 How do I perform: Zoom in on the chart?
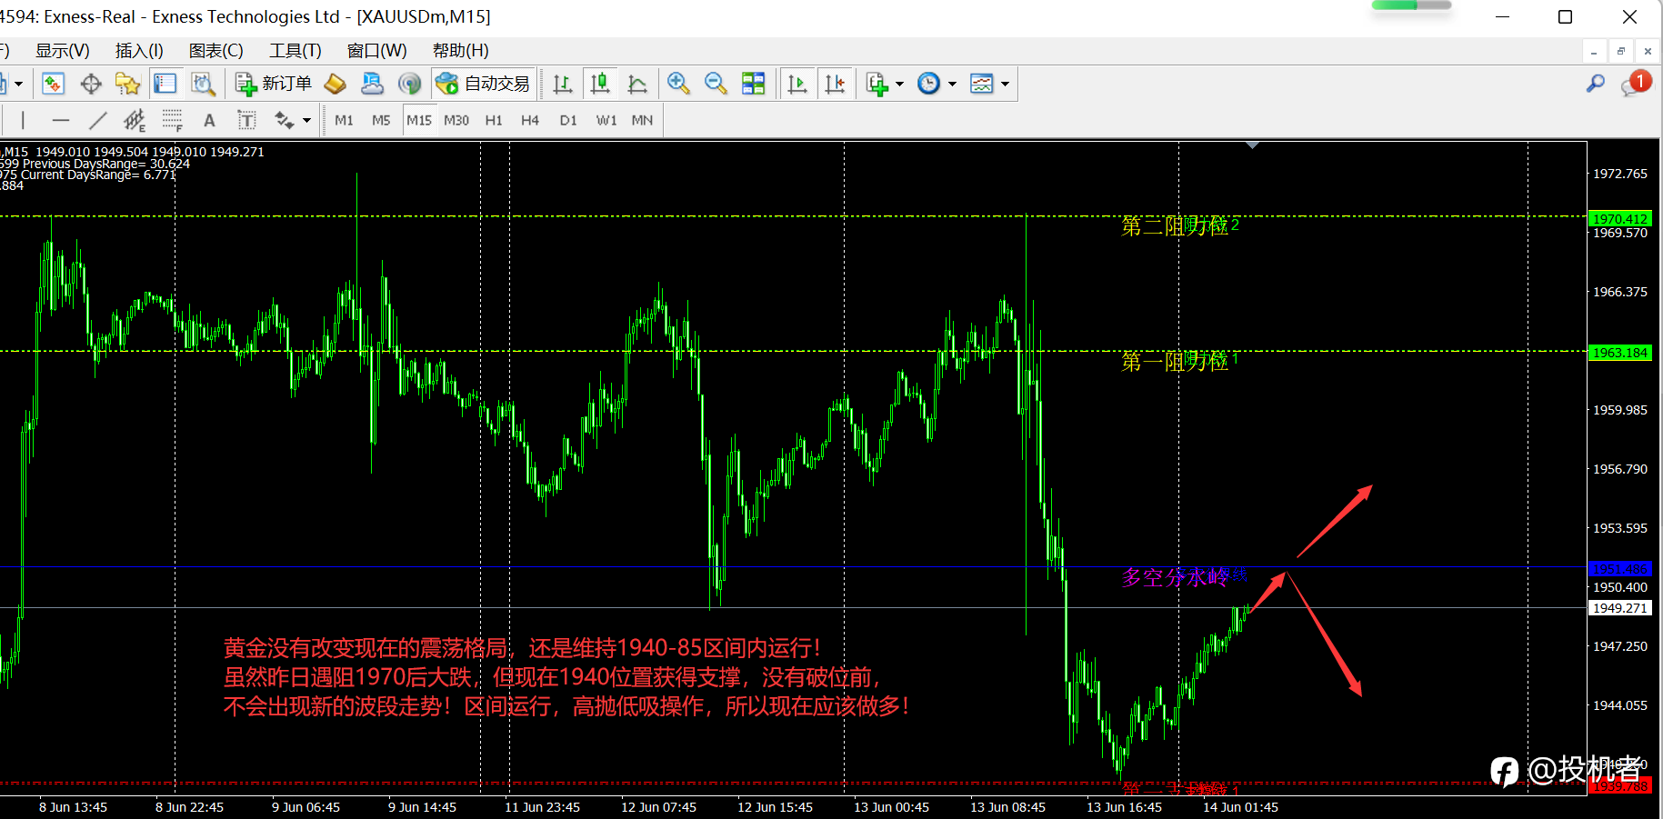677,84
